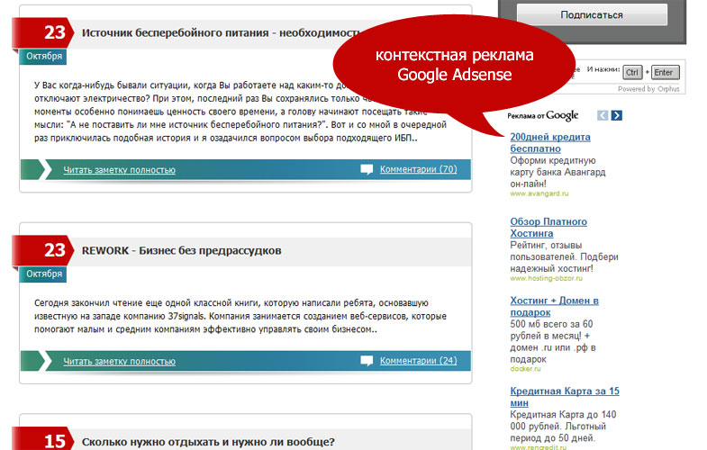
Task: Click date badge 23 on REWORK post
Action: 44,250
